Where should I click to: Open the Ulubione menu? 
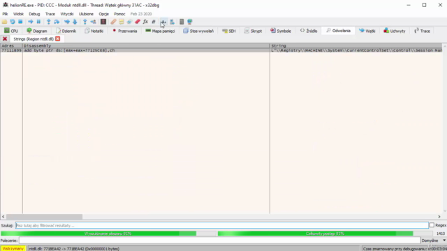(86, 14)
